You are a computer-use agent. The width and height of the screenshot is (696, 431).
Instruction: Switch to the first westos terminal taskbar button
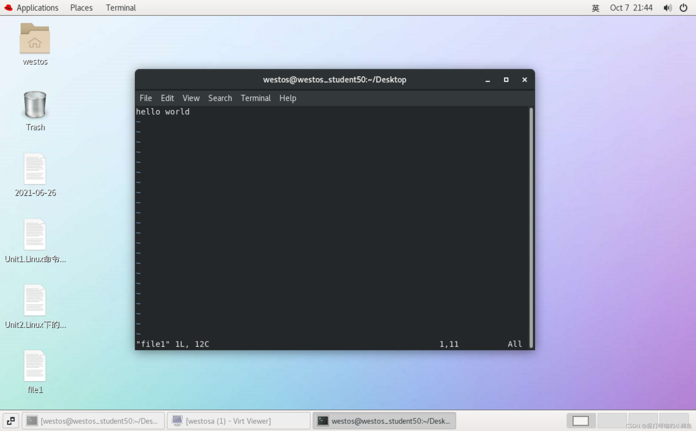[x=93, y=421]
